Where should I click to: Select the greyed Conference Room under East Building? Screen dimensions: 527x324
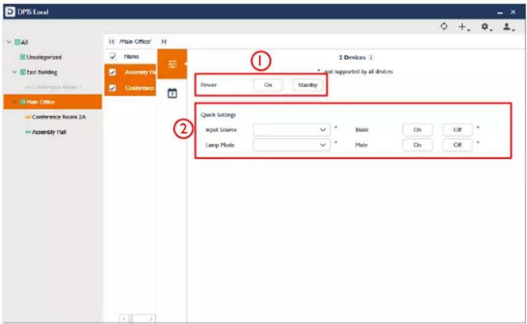pyautogui.click(x=54, y=87)
